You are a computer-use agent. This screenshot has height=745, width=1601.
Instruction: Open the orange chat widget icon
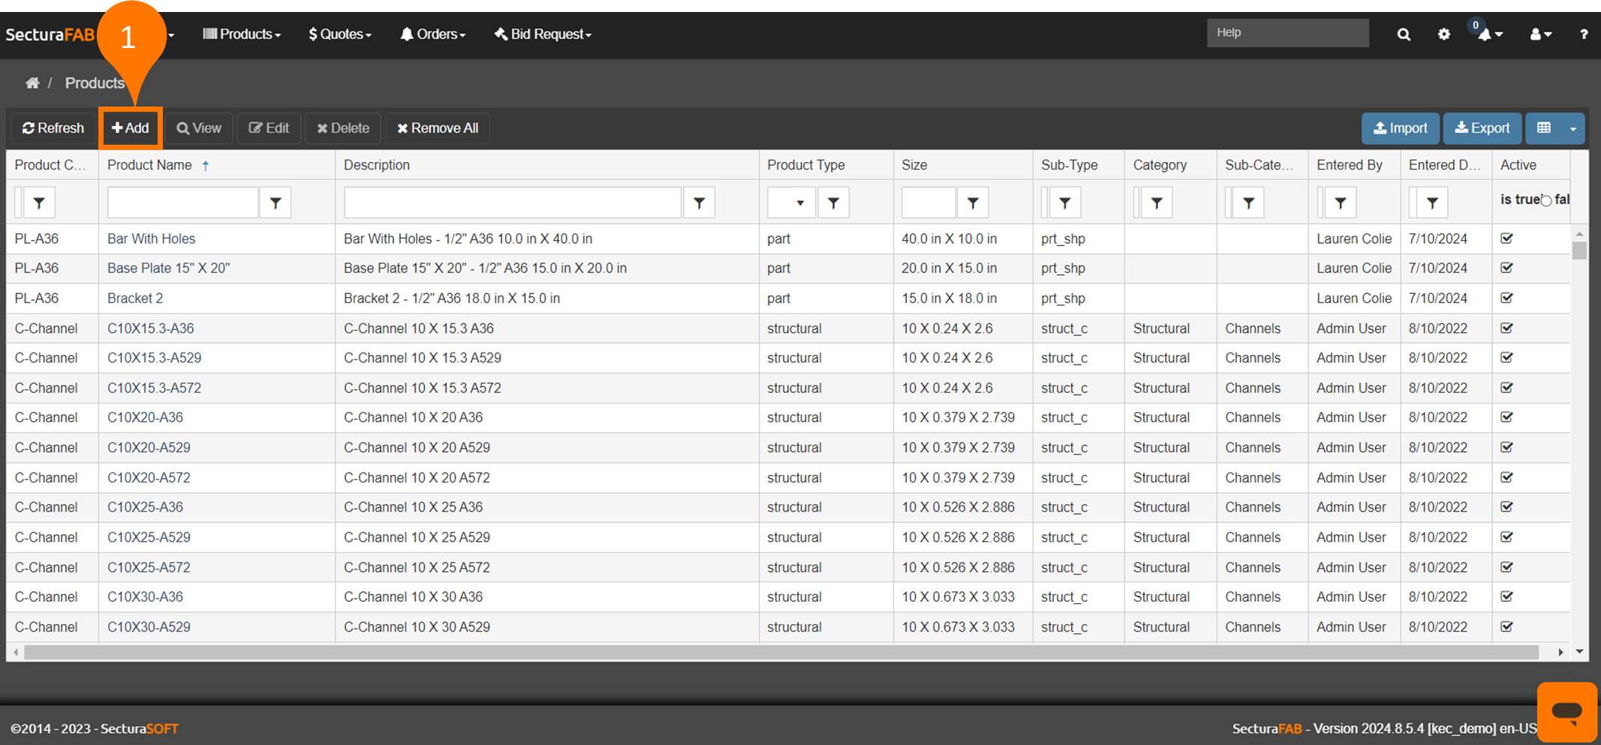(x=1566, y=710)
